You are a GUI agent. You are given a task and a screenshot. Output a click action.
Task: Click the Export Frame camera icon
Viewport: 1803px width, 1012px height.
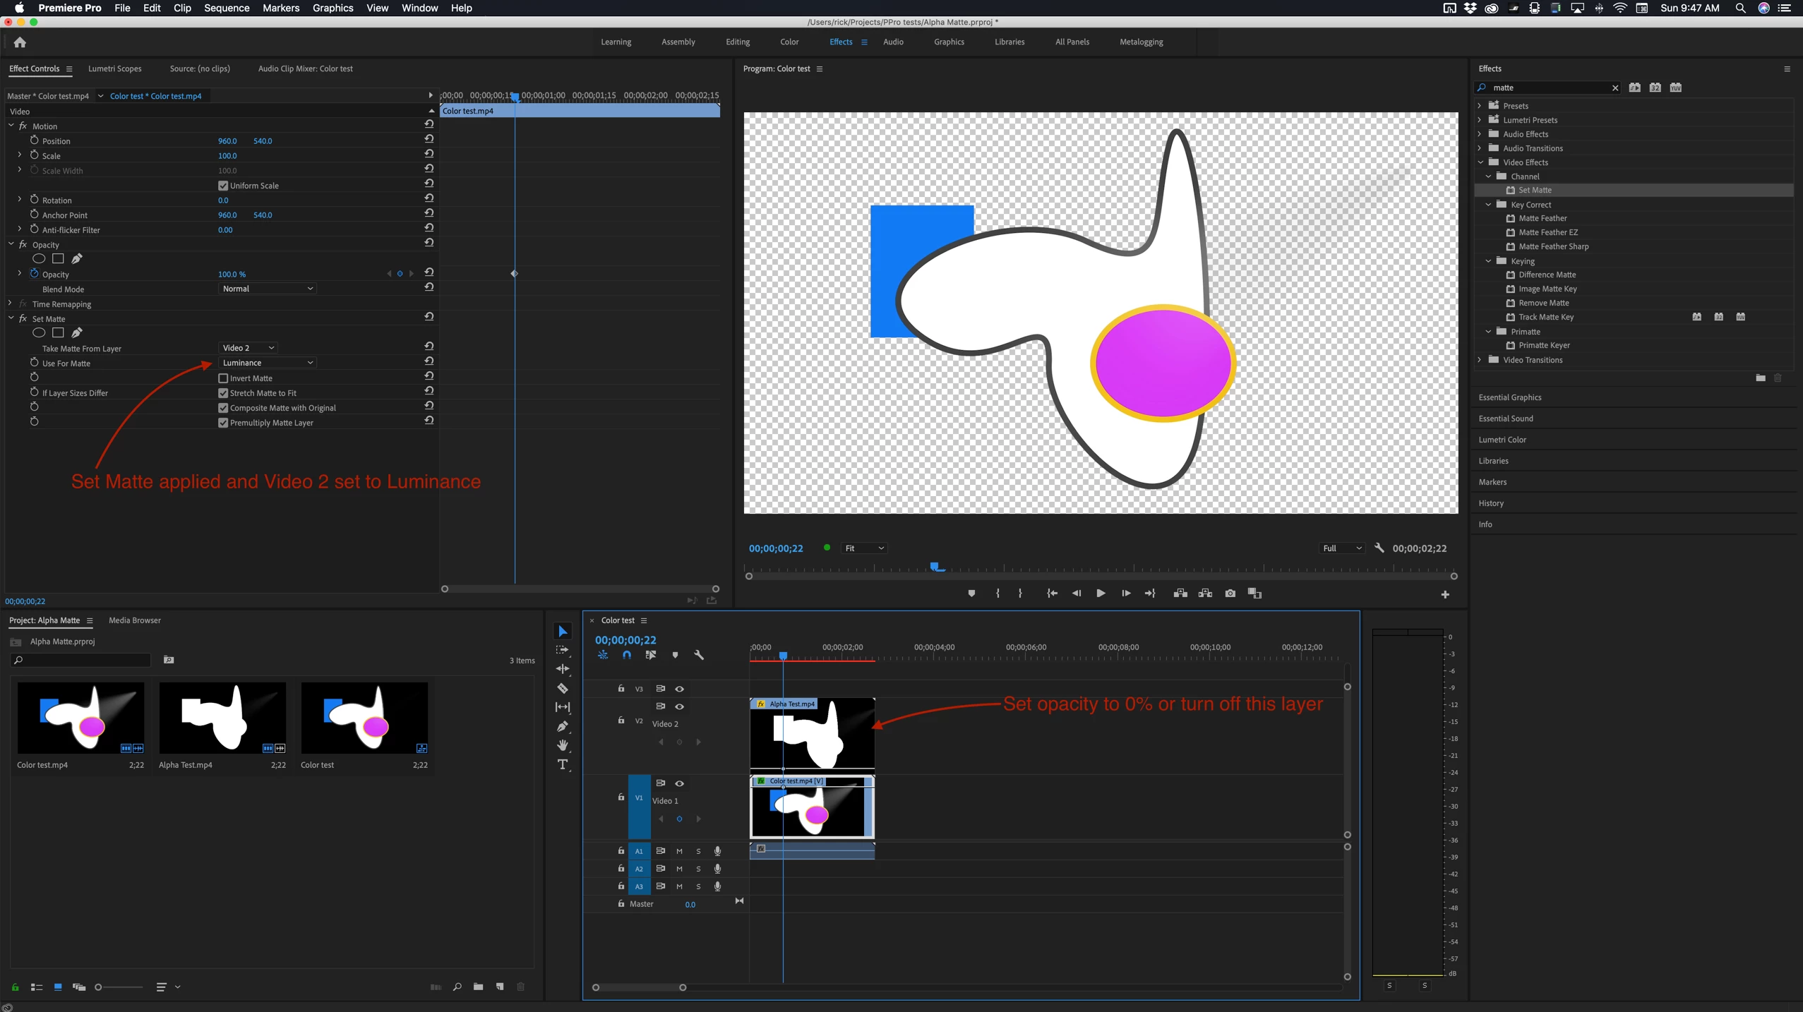click(1230, 594)
